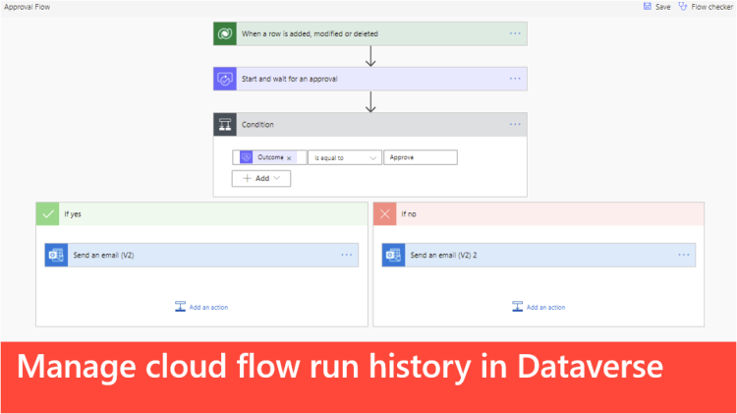Add an action in If no branch
The image size is (737, 414).
pyautogui.click(x=539, y=307)
